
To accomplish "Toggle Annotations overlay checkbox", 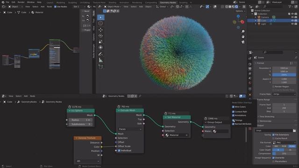I will 233,115.
